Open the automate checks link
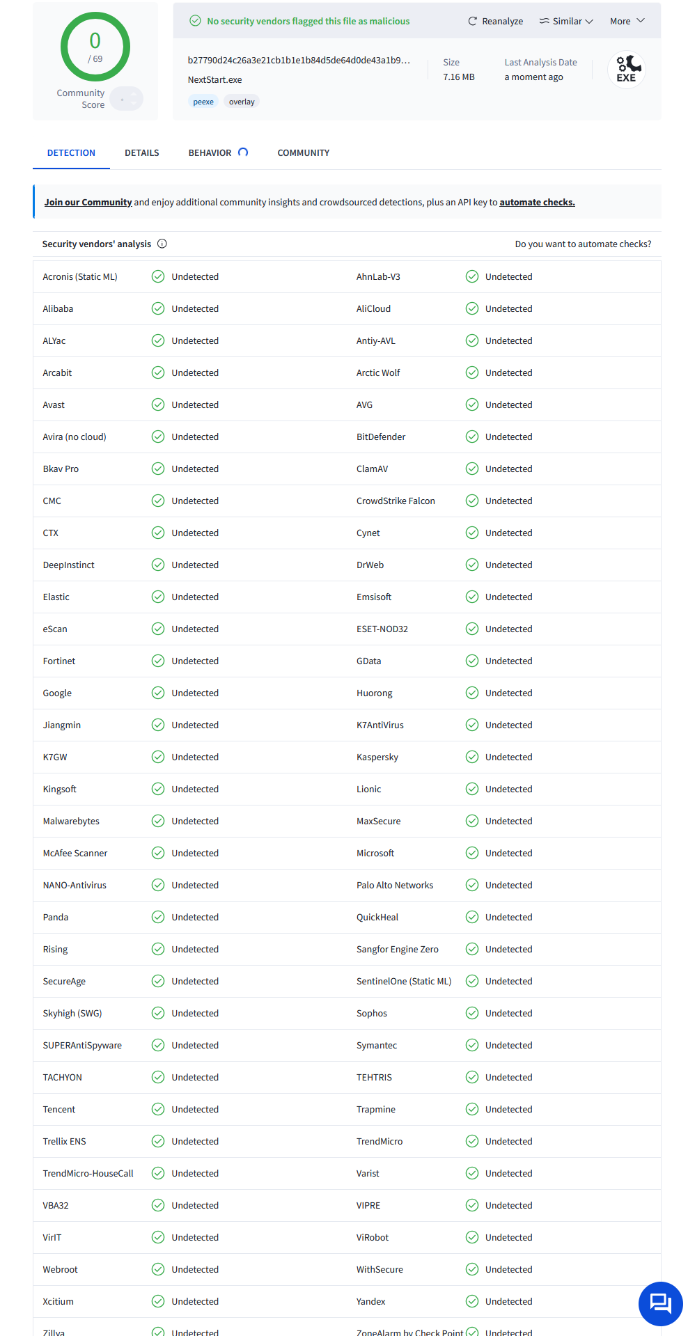Screen dimensions: 688x1336 click(x=537, y=202)
